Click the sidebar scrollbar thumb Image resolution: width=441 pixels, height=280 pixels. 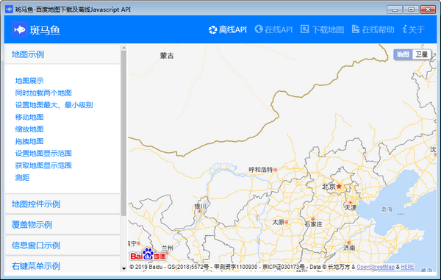[123, 133]
